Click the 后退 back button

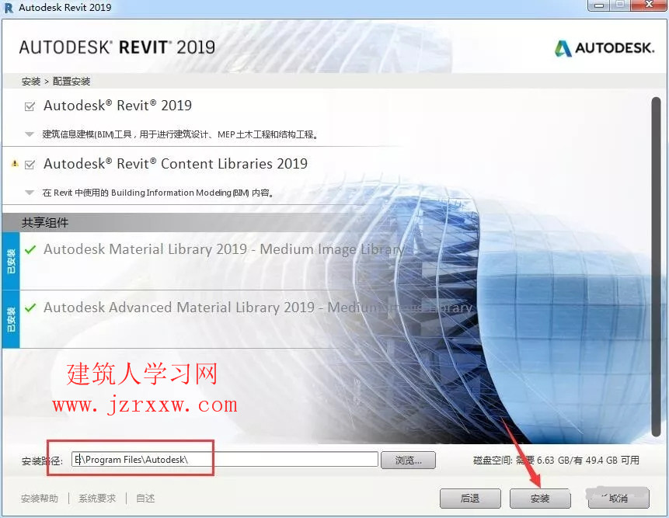[x=470, y=498]
